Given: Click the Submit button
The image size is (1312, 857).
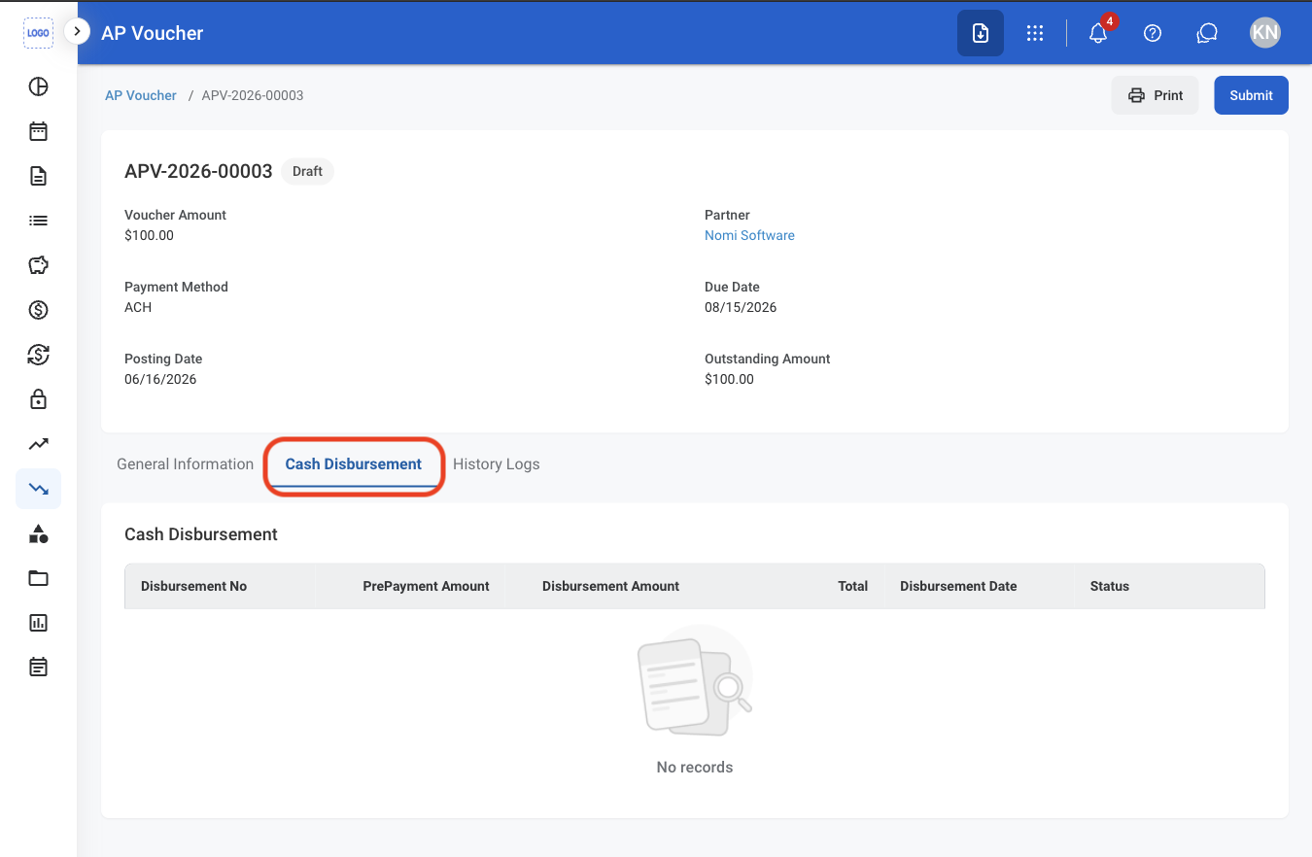Looking at the screenshot, I should [x=1251, y=95].
